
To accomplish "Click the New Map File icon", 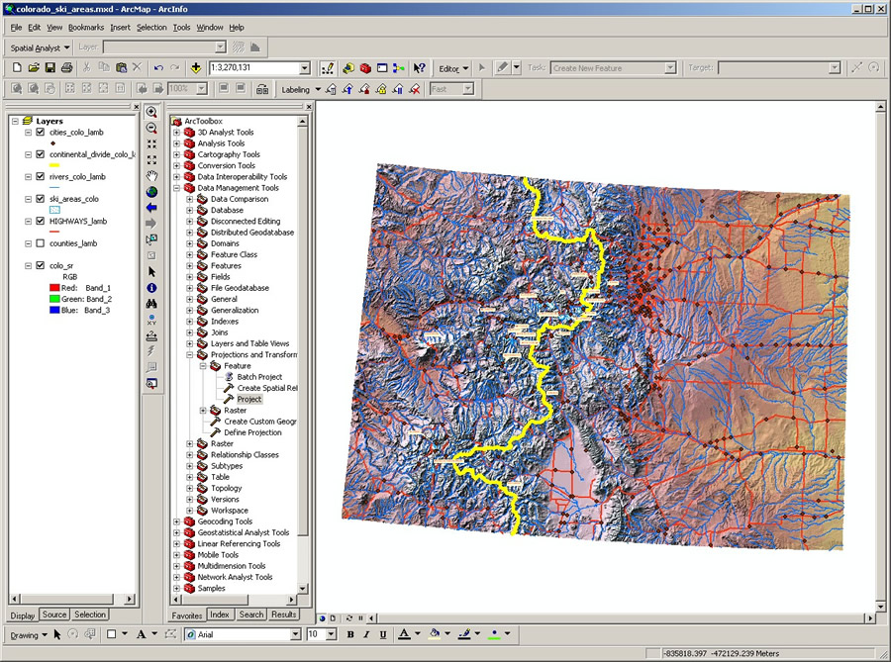I will (17, 67).
